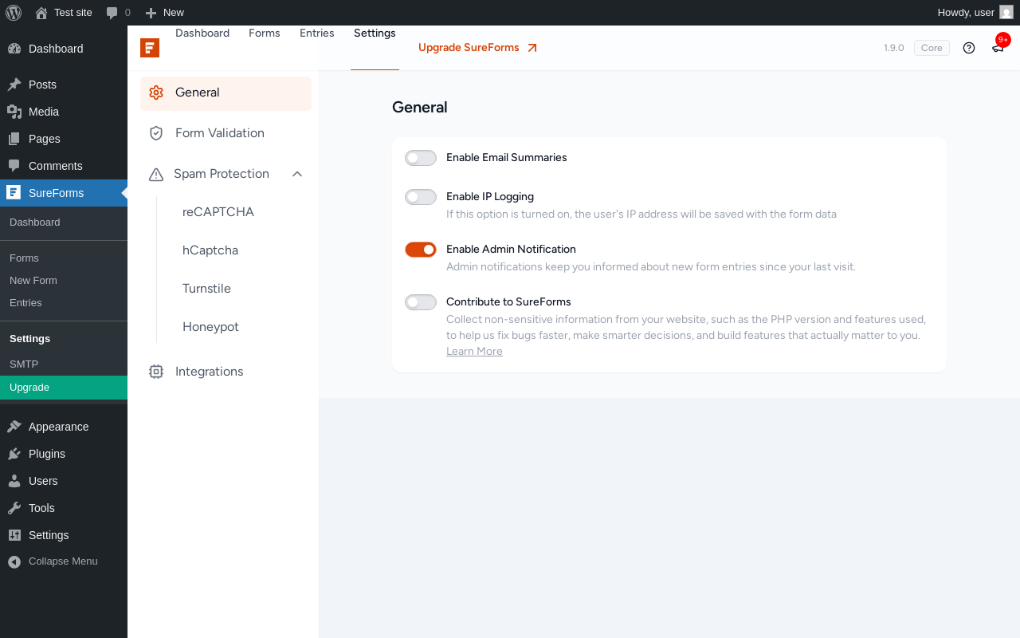Screen dimensions: 1020x638
Task: Click the Upgrade SureForms link
Action: point(478,48)
